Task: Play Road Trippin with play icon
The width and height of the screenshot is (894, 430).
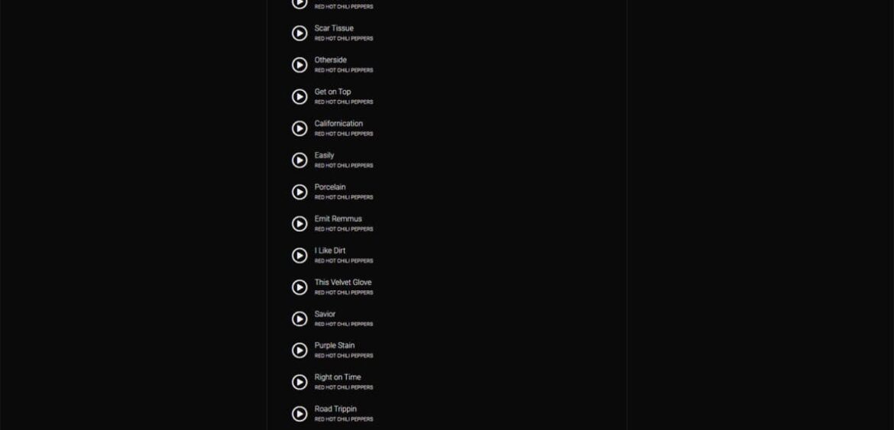Action: pos(300,414)
